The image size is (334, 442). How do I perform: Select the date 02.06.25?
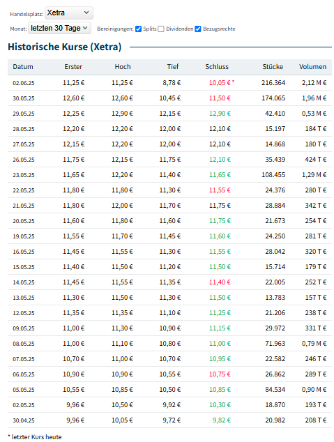24,83
